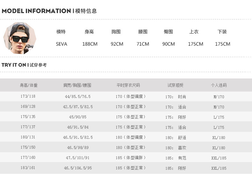Click the 44/85.5/76.5 measurements cell
The image size is (252, 185).
[x=78, y=97]
